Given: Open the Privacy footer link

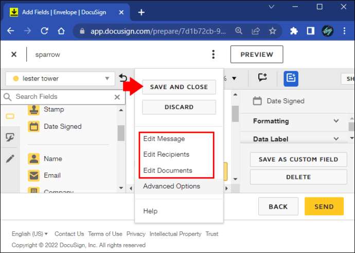Looking at the screenshot, I should click(x=136, y=234).
